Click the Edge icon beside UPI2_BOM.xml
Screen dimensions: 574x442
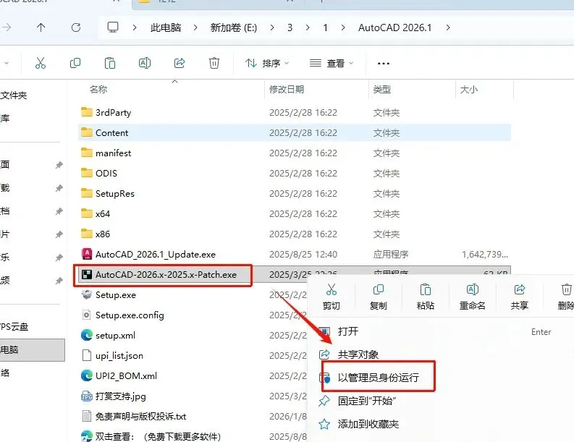(x=87, y=375)
